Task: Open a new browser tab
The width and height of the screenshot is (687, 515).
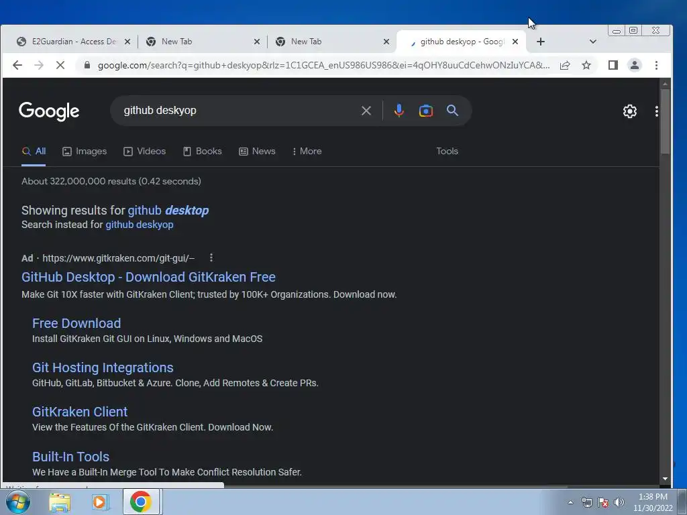Action: point(541,42)
